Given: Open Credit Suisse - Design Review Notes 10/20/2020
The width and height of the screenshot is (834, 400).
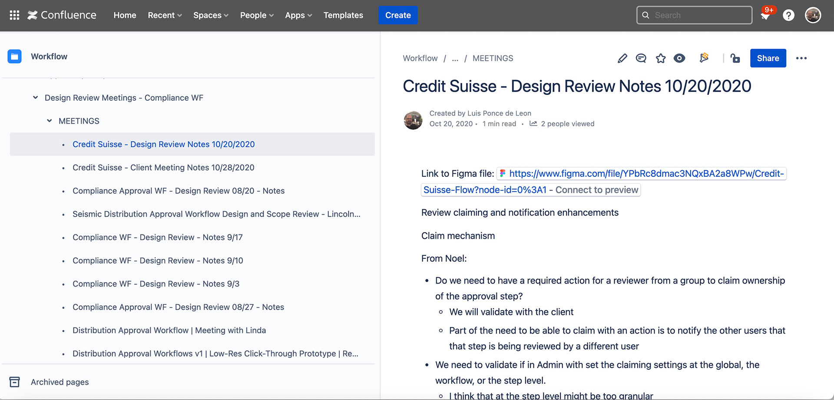Looking at the screenshot, I should [163, 144].
